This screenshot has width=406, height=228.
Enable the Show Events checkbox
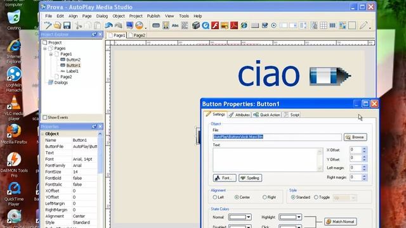(x=45, y=117)
